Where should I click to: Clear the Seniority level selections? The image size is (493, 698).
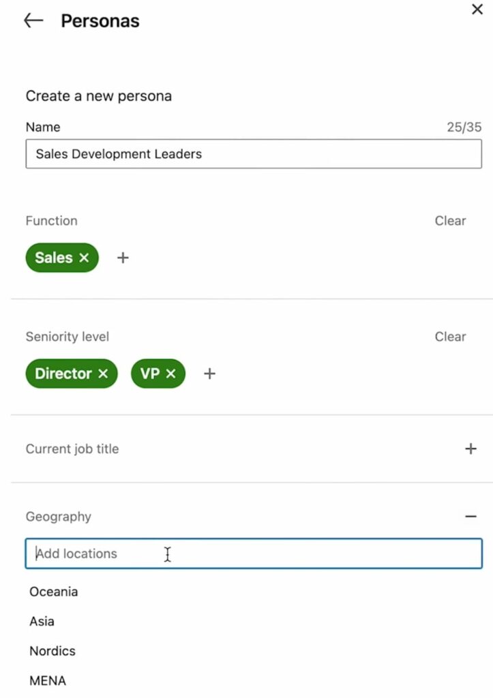pyautogui.click(x=450, y=337)
